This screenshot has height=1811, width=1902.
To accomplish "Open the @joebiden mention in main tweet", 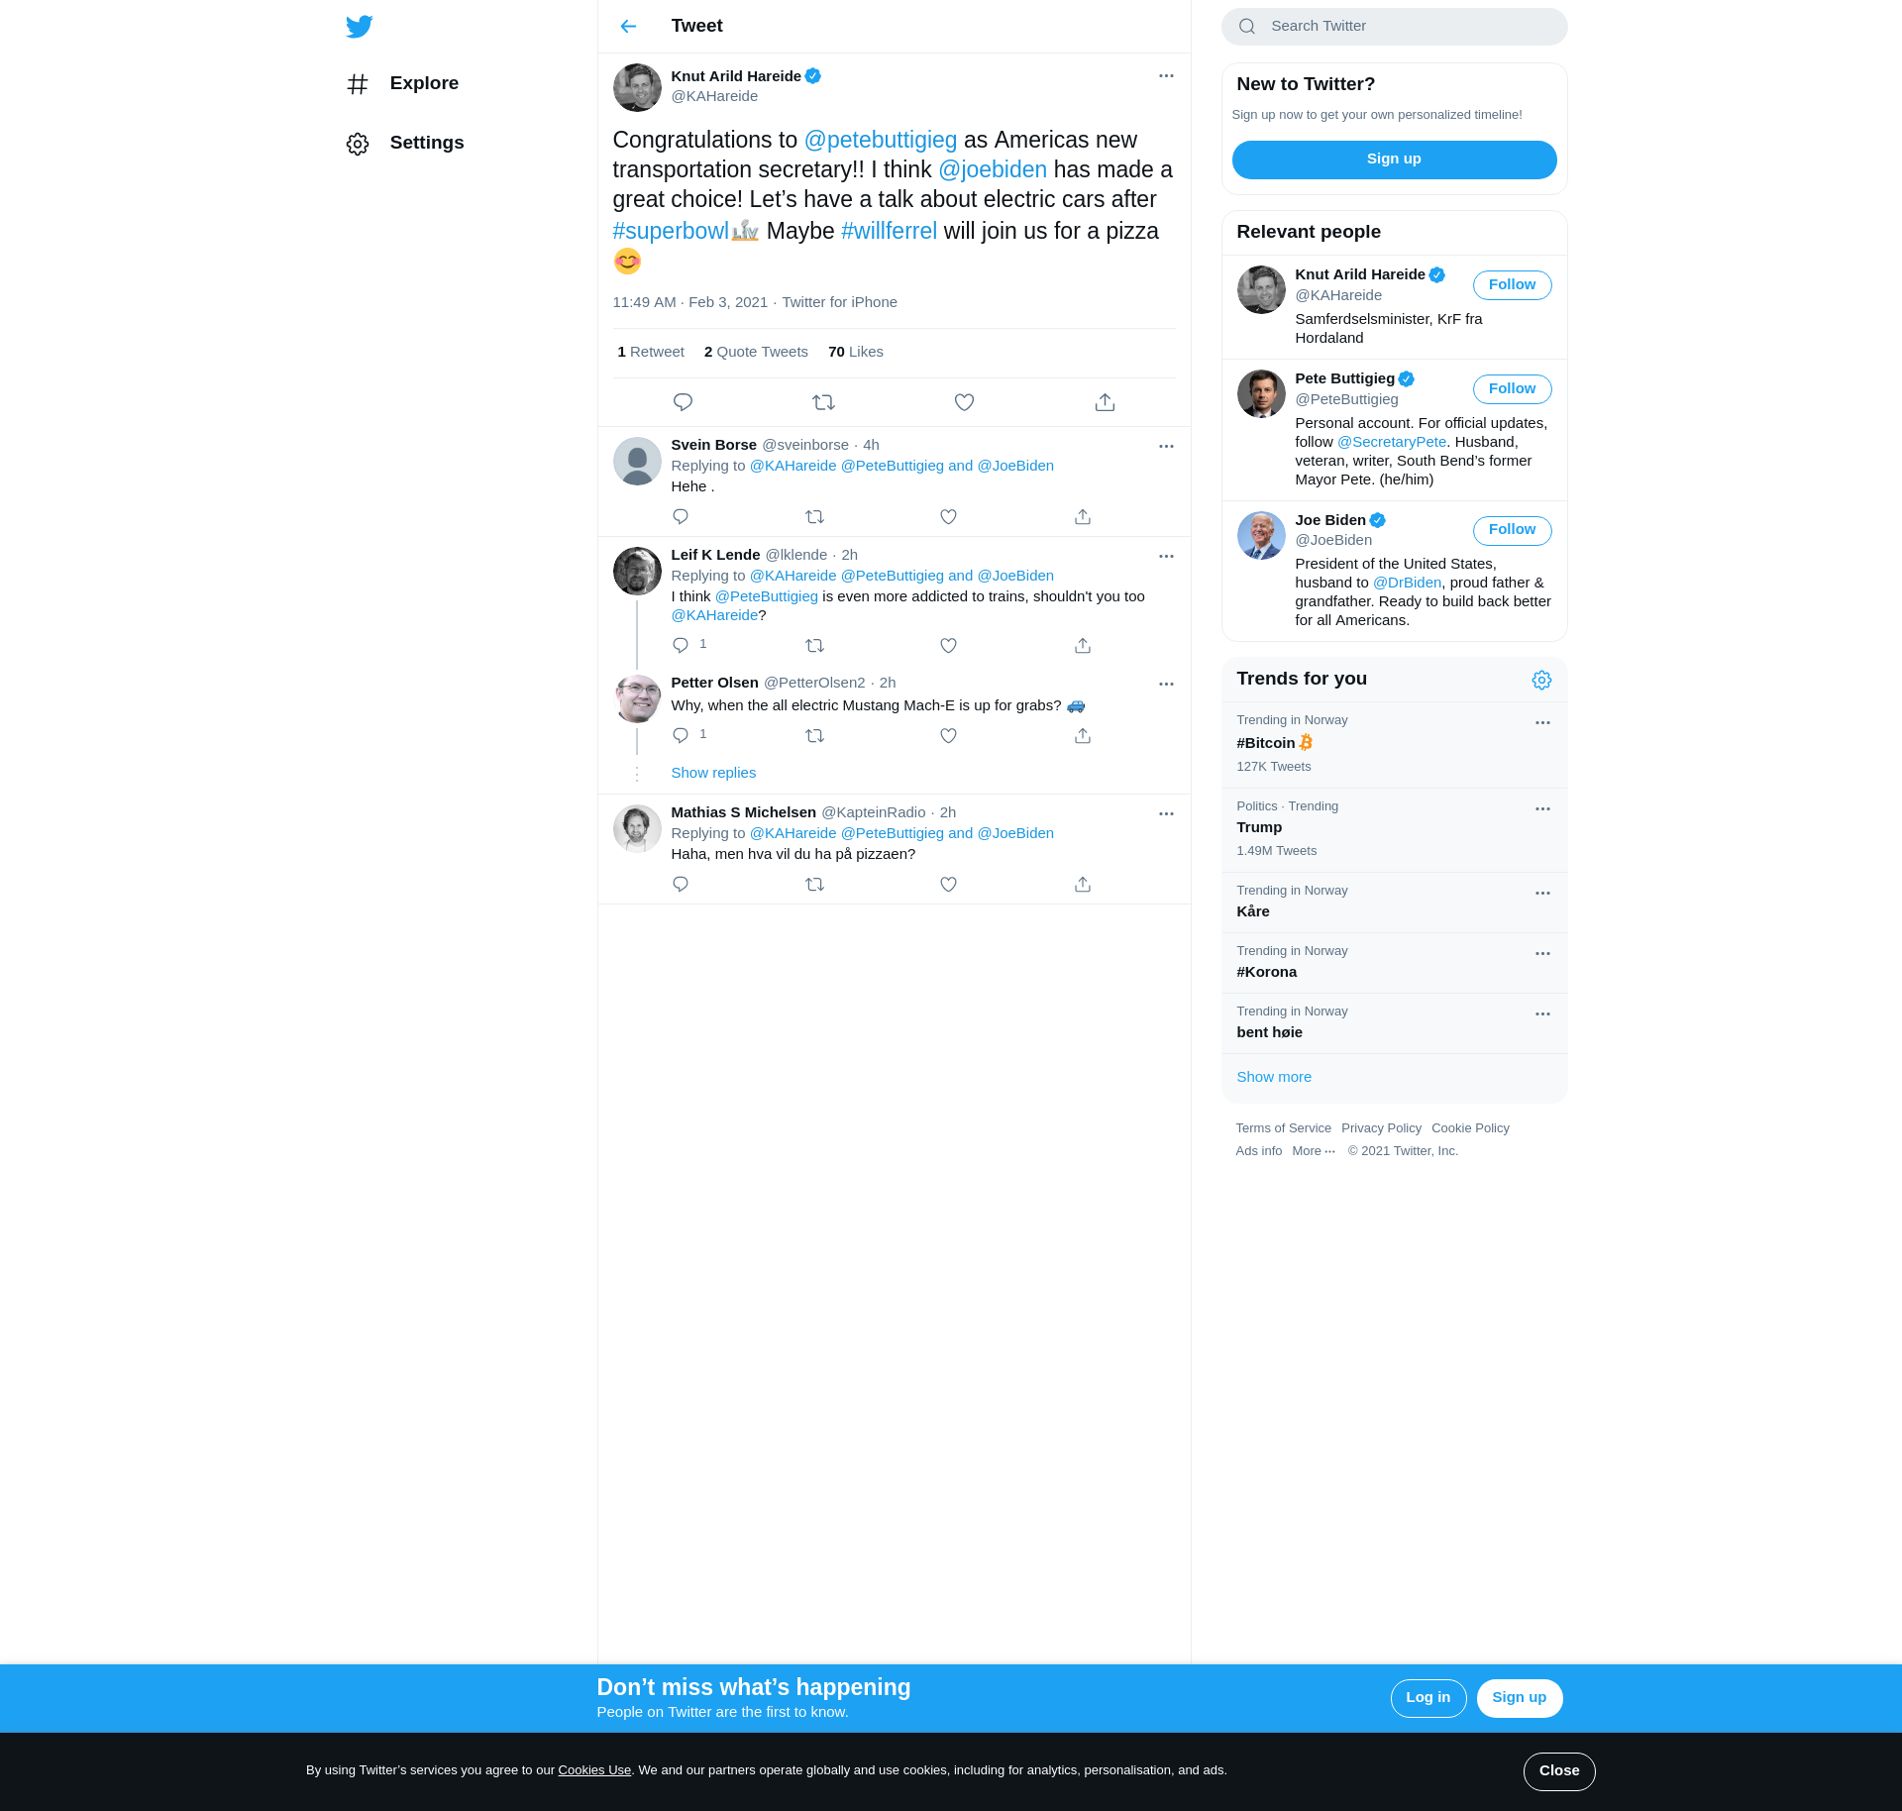I will tap(992, 169).
